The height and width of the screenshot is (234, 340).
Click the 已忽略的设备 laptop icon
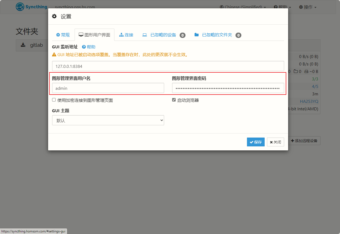(x=145, y=35)
